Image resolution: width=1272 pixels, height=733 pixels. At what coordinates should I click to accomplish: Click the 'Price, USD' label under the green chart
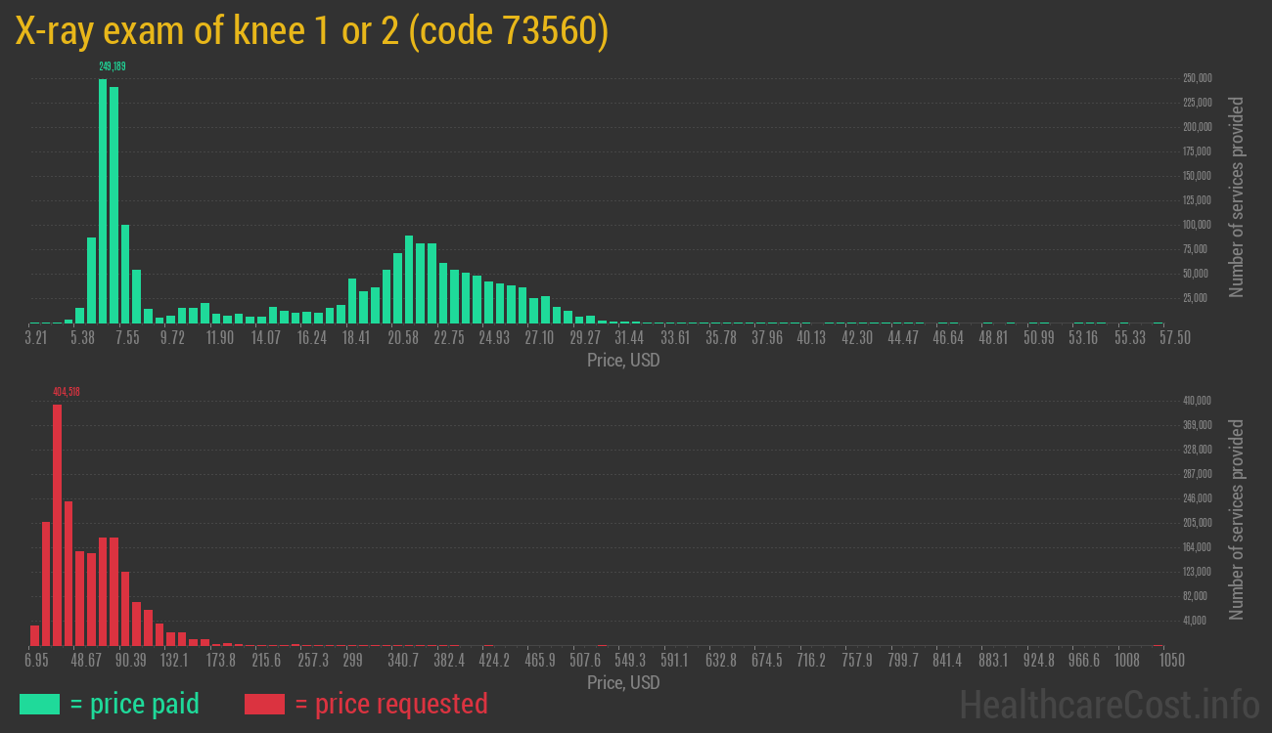623,361
